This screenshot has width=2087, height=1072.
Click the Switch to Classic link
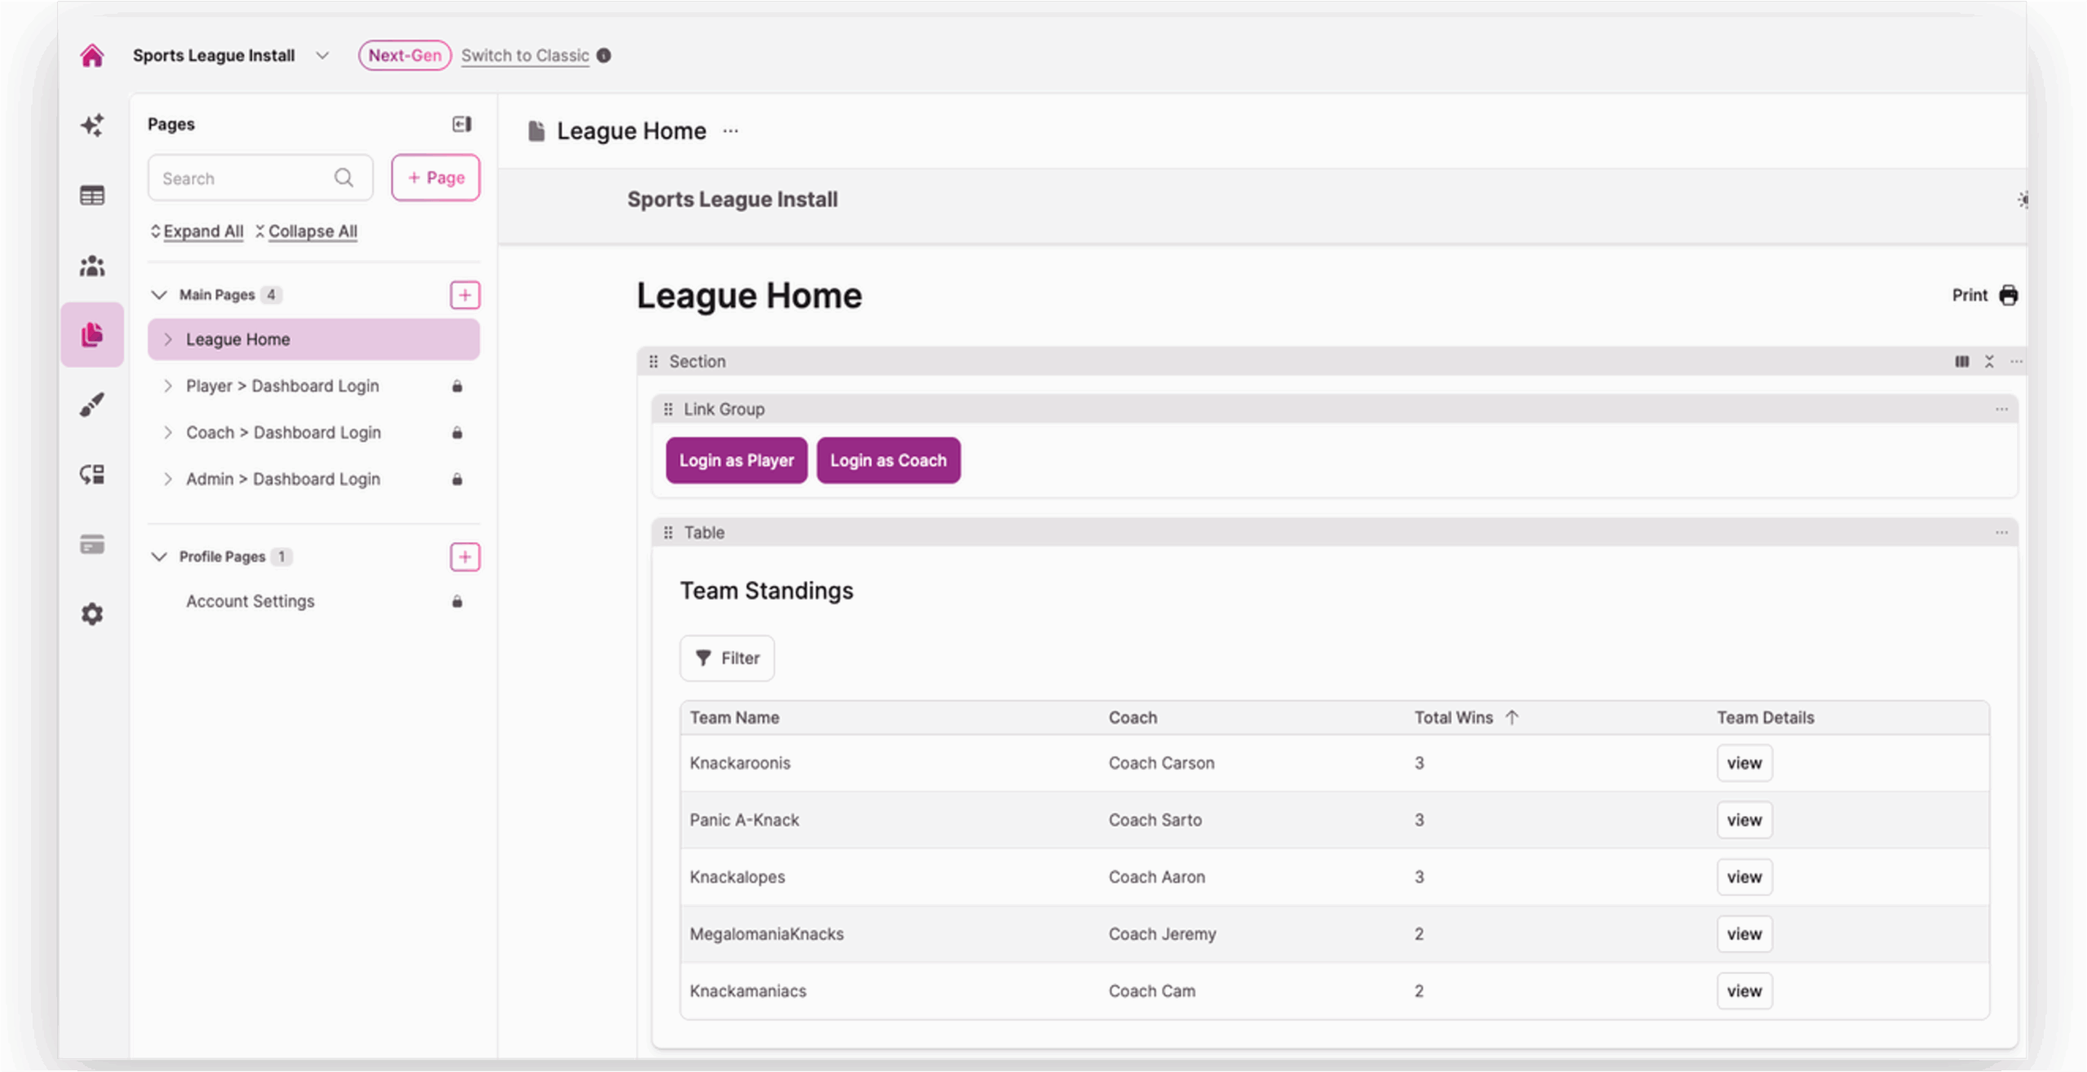pos(525,55)
